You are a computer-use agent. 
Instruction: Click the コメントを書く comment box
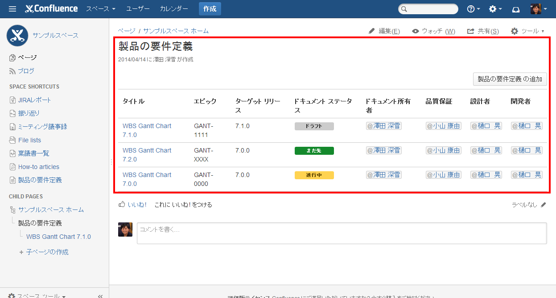pyautogui.click(x=342, y=233)
